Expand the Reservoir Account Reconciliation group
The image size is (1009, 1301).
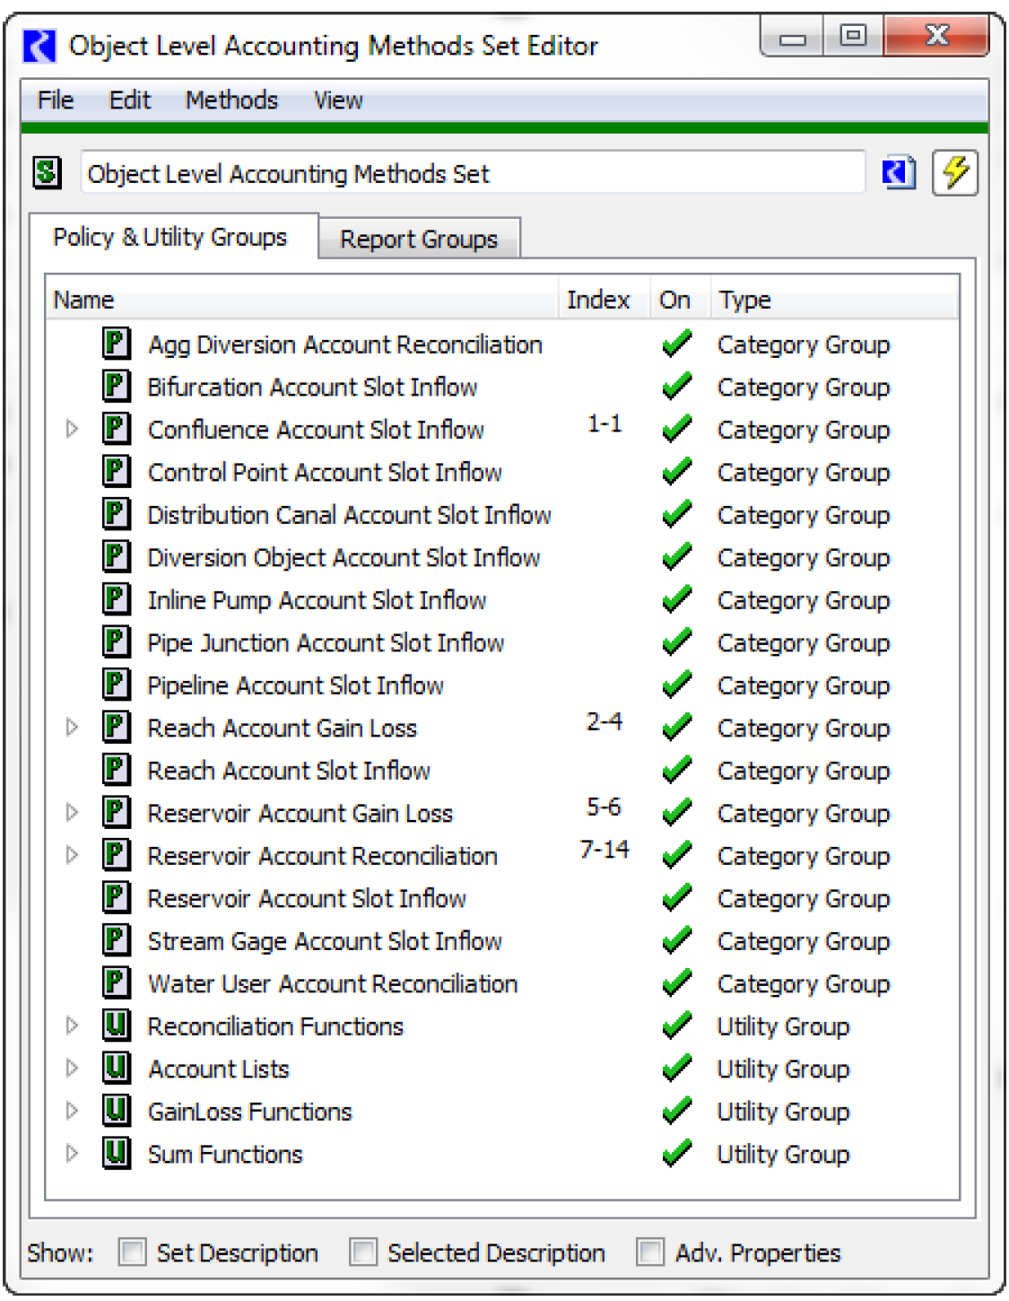(73, 855)
